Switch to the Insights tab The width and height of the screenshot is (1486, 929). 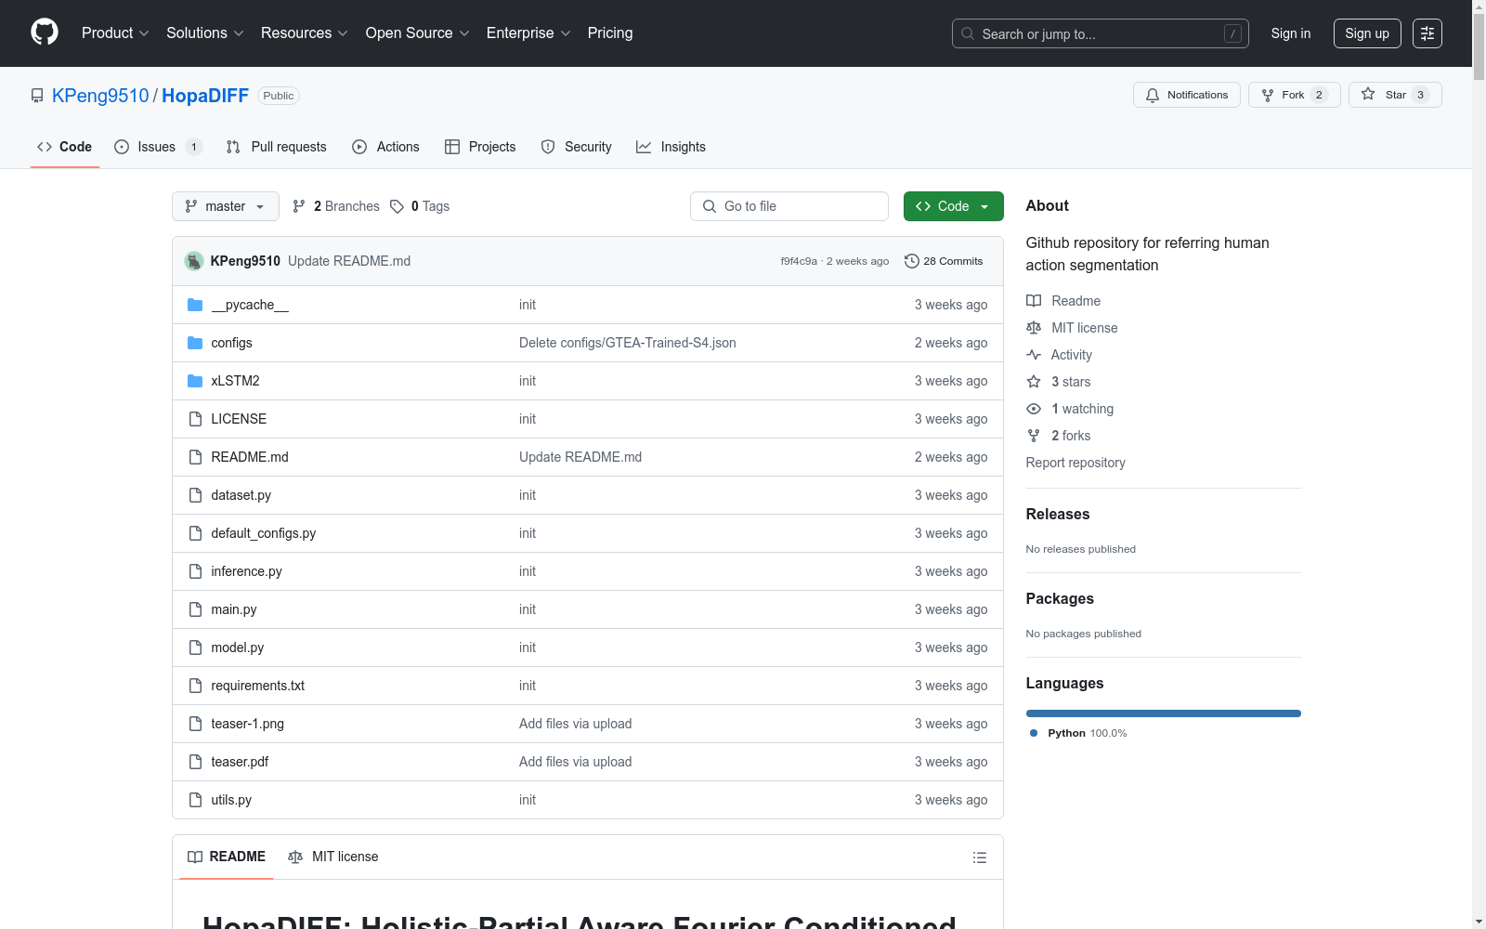(671, 147)
